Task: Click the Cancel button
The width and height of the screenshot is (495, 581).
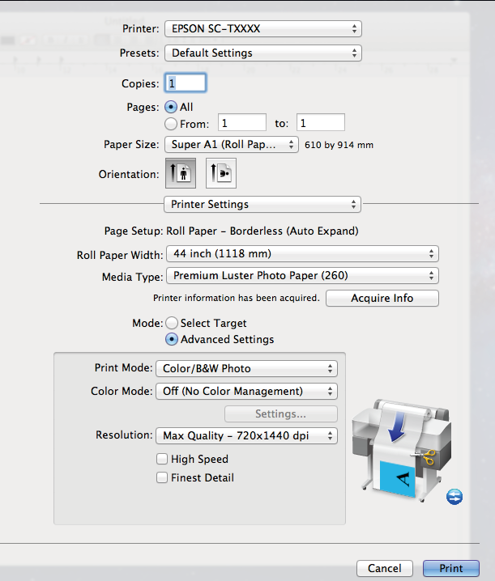Action: pos(385,568)
